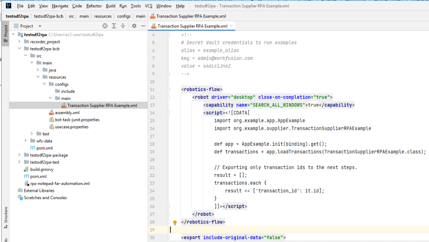
Task: Open the Navigate menu
Action: coord(60,6)
